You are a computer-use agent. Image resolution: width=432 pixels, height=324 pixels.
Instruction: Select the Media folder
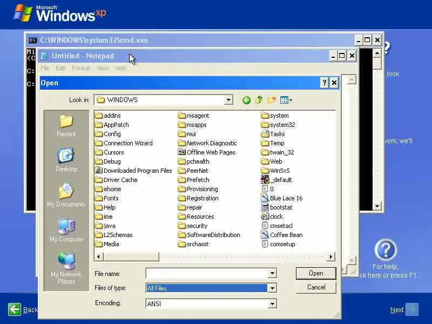107,244
